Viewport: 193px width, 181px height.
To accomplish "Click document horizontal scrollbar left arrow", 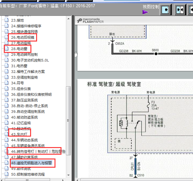I will [77, 180].
